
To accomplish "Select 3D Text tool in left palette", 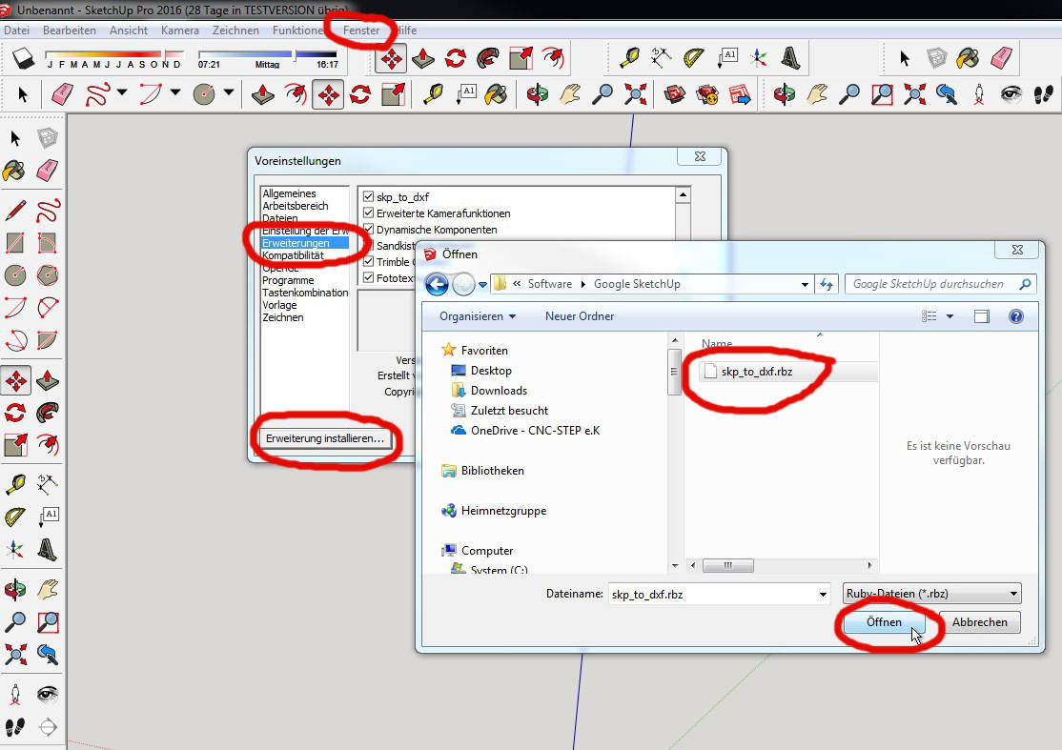I will pos(48,550).
